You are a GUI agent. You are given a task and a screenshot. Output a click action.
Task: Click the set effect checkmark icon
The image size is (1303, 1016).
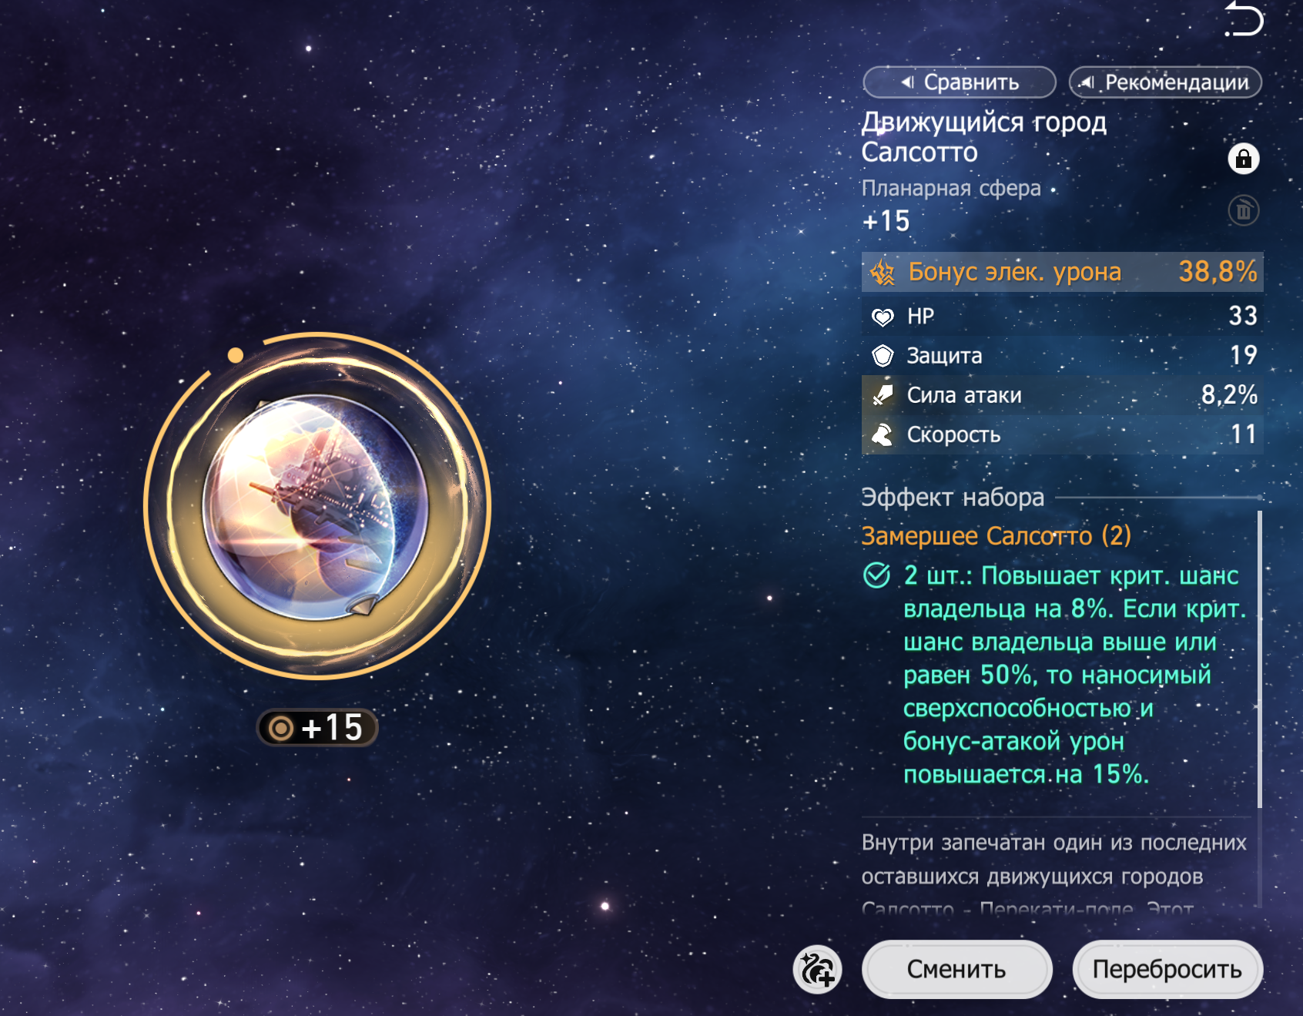click(x=876, y=575)
